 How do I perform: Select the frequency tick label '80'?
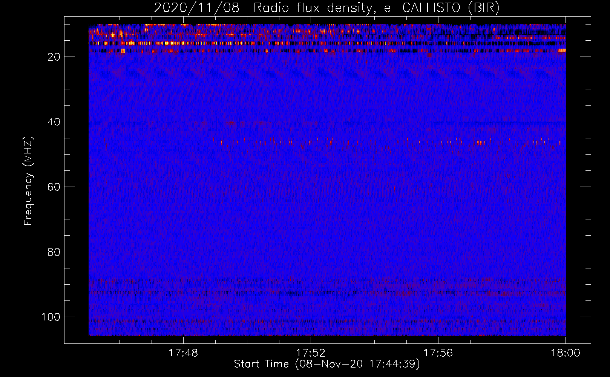[54, 252]
